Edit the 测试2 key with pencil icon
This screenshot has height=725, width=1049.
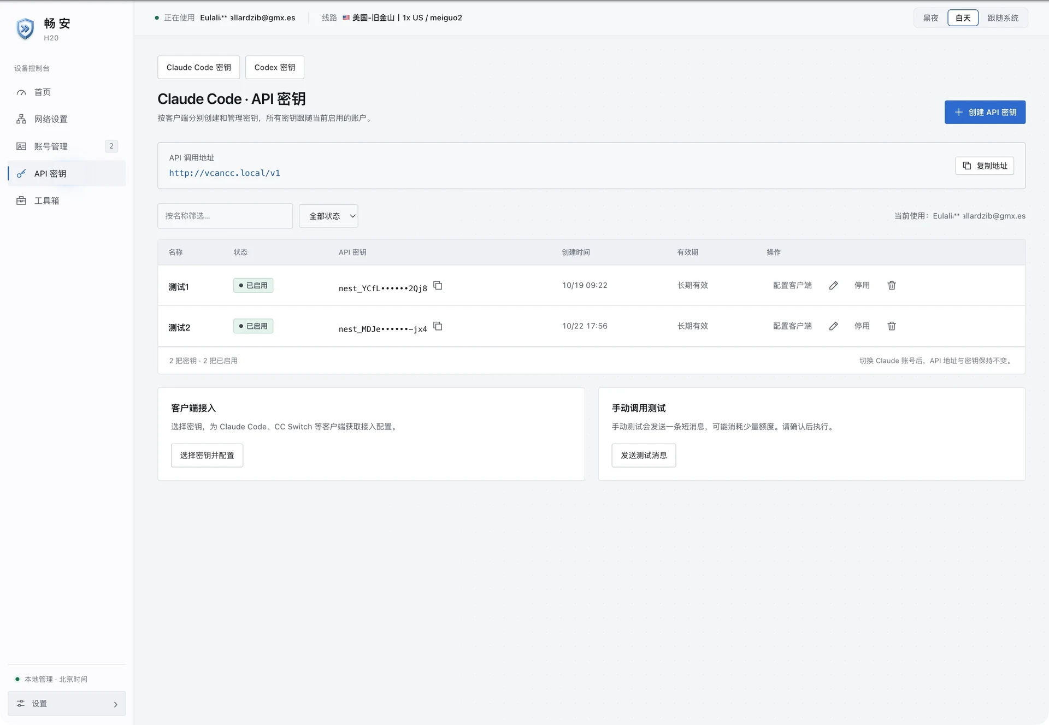833,326
